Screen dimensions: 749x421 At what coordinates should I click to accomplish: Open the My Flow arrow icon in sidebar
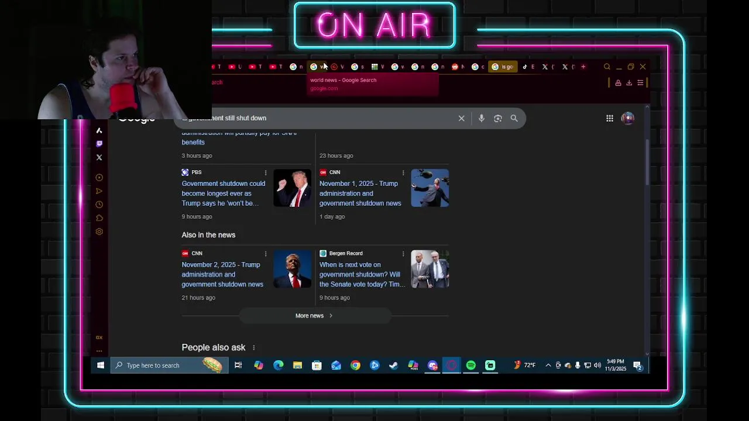(x=99, y=191)
